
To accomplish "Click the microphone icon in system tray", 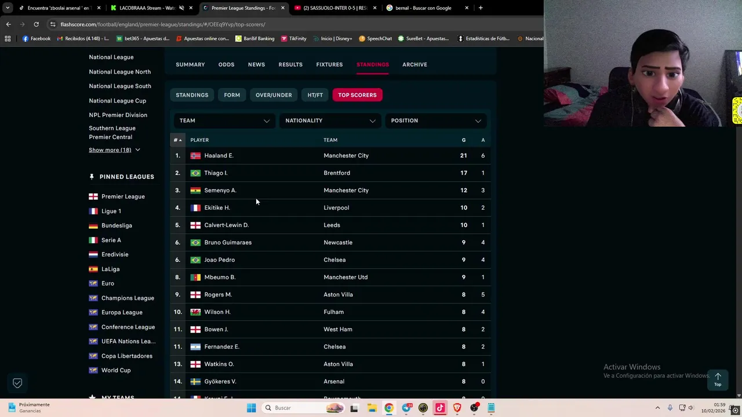I will click(670, 408).
